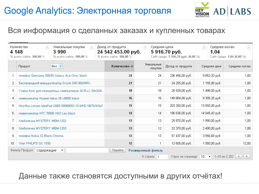Screen dimensions: 259x194
Task: Click unique purchases total 3 990
Action: (x=59, y=52)
